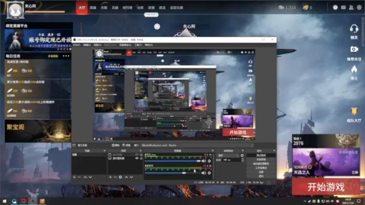This screenshot has width=365, height=205.
Task: Toggle lock of the 显示器采集 source
Action: pyautogui.click(x=141, y=158)
